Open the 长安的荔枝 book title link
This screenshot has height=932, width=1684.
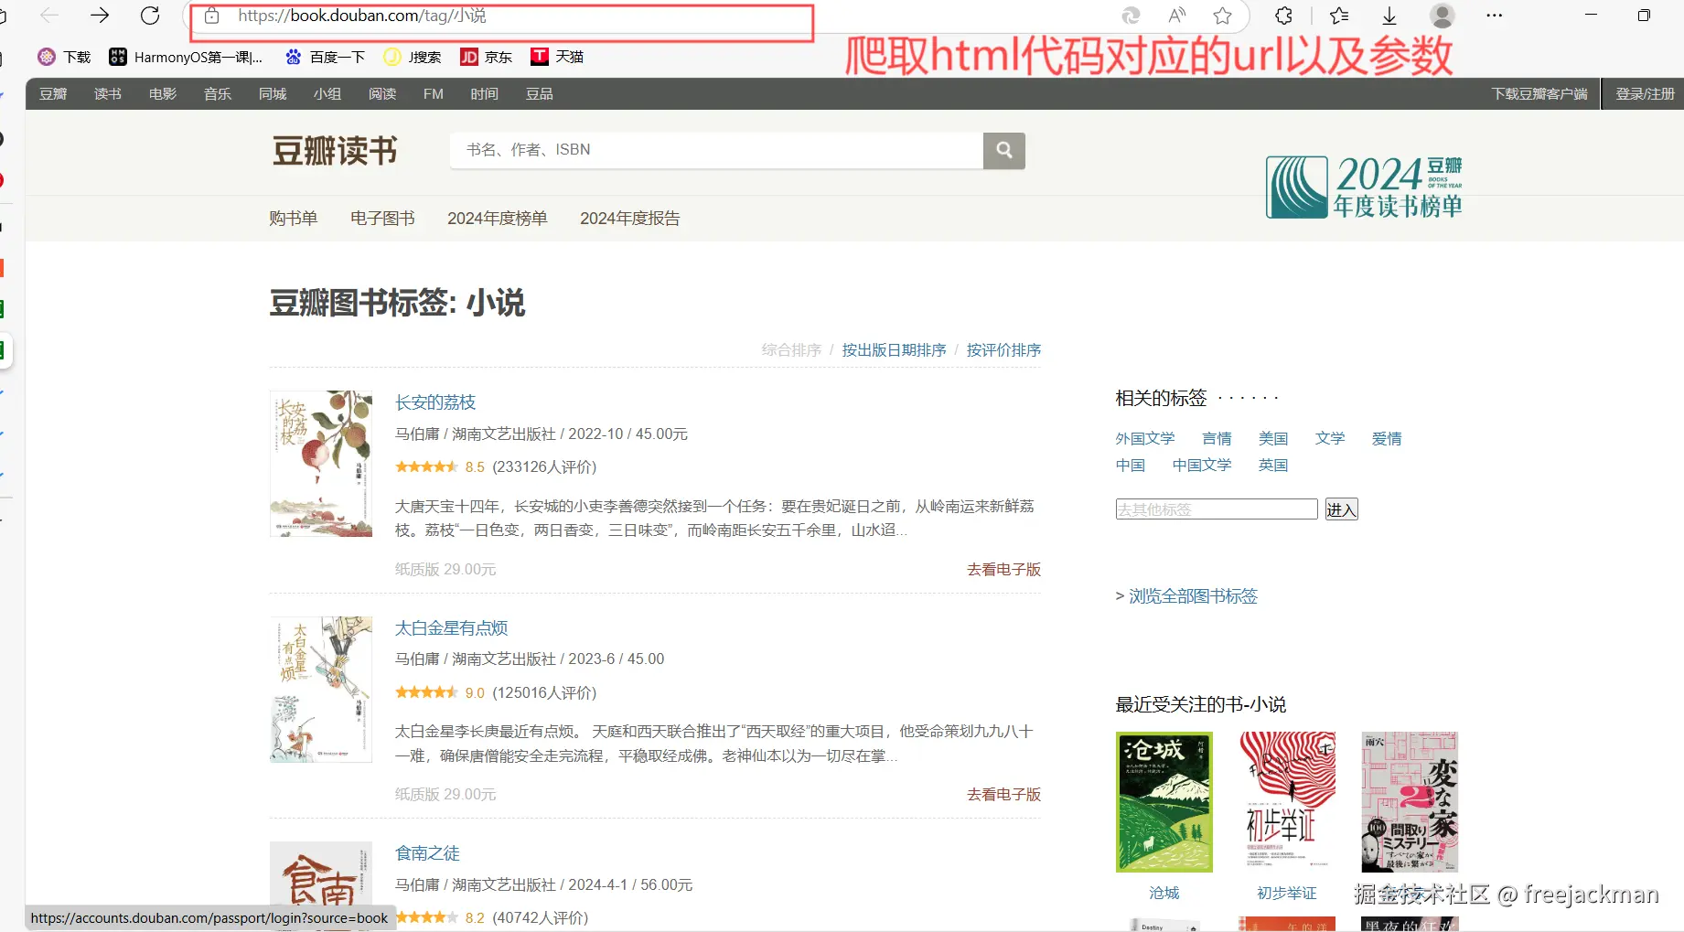tap(435, 402)
